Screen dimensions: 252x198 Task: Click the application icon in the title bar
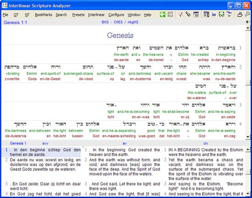coord(5,6)
